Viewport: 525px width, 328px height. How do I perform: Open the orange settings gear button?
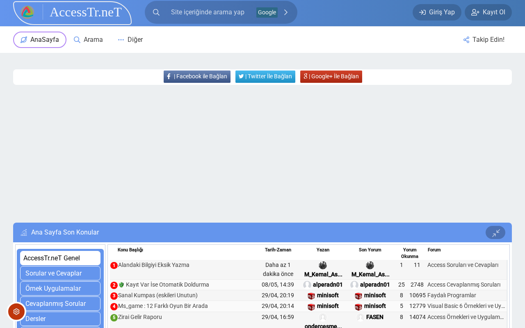click(x=16, y=312)
